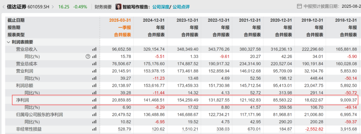Open chart icon for 利润总额 row
The width and height of the screenshot is (361, 134).
coord(94,86)
